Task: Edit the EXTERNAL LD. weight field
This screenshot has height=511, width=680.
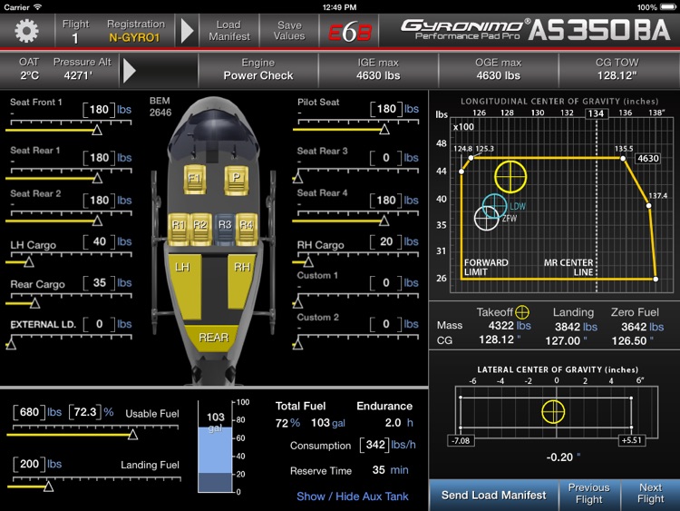Action: pos(99,324)
